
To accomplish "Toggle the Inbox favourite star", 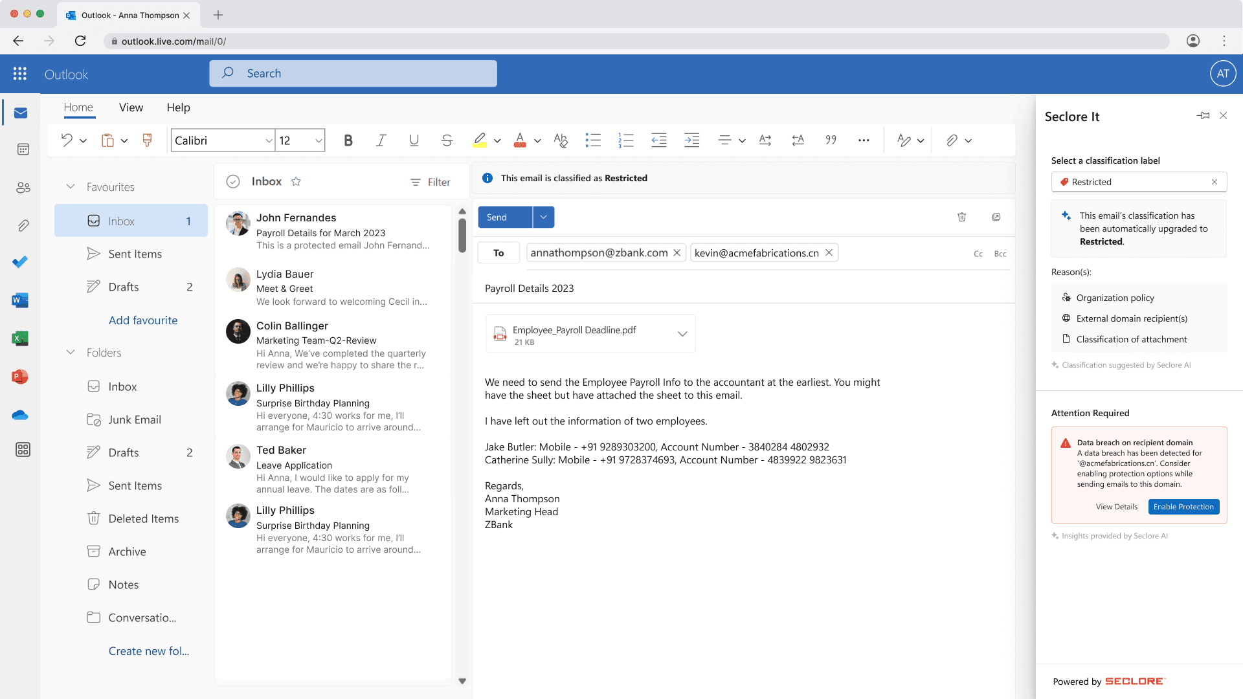I will point(296,182).
